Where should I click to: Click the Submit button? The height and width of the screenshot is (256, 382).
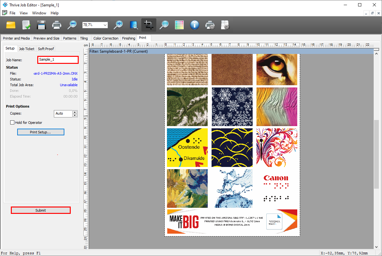click(41, 210)
